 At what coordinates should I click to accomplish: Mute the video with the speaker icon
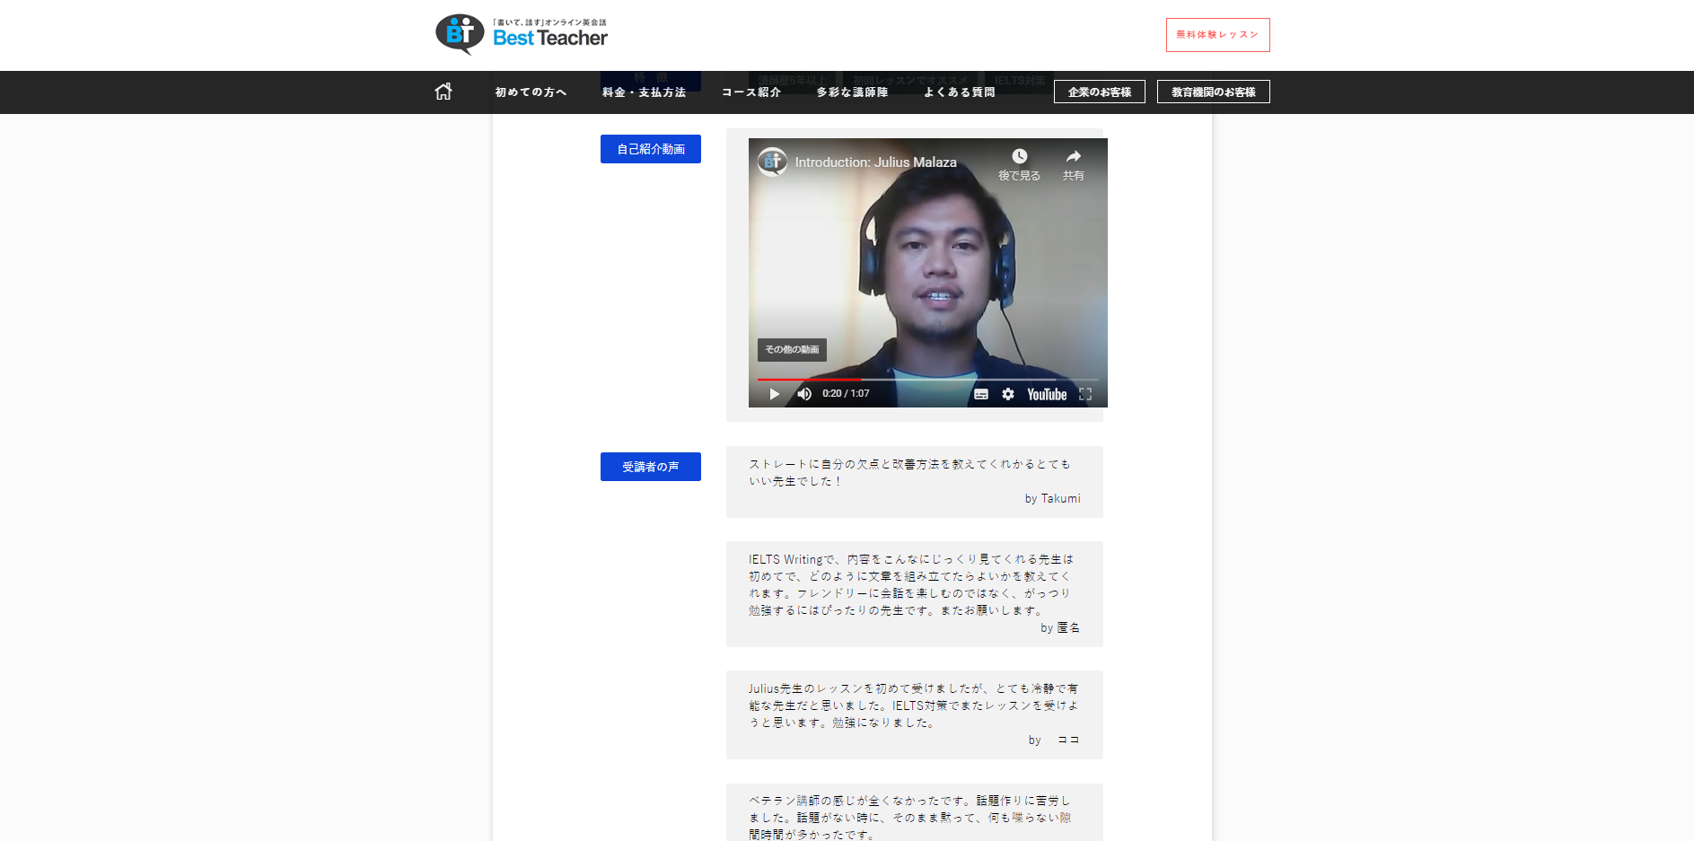804,394
